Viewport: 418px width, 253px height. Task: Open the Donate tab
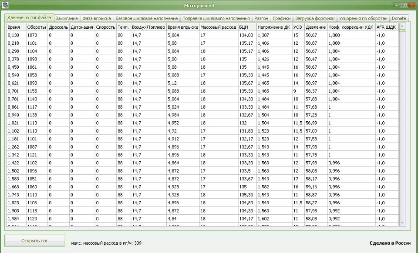[399, 18]
